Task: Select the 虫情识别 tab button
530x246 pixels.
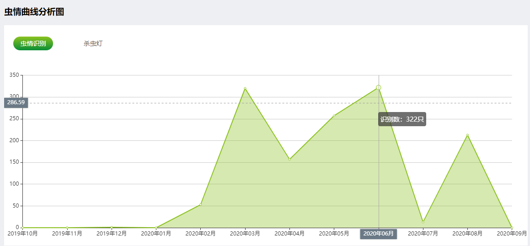Action: click(33, 43)
